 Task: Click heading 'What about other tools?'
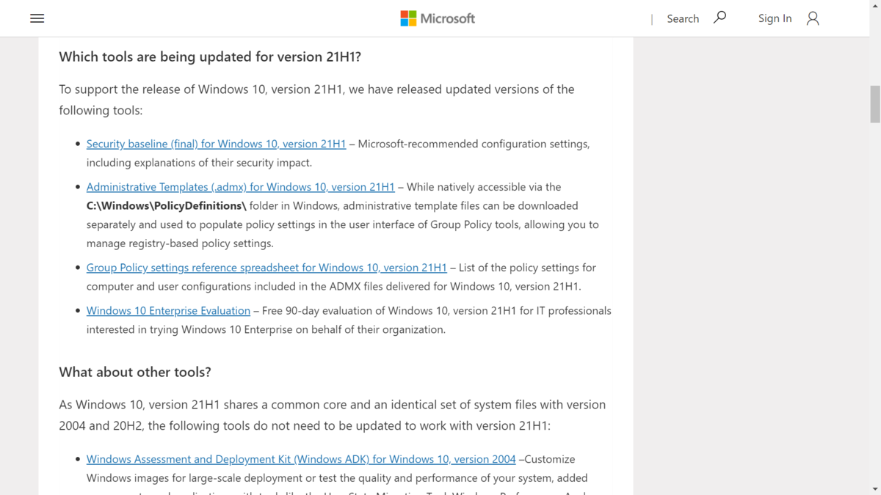tap(135, 373)
